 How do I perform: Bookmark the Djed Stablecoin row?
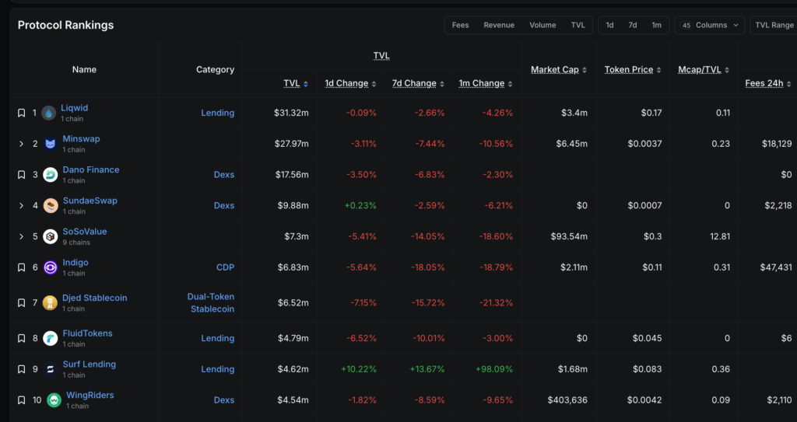21,302
